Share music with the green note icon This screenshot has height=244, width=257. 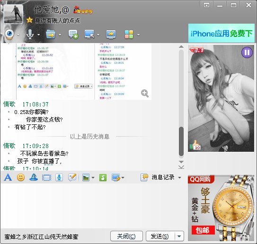click(103, 177)
